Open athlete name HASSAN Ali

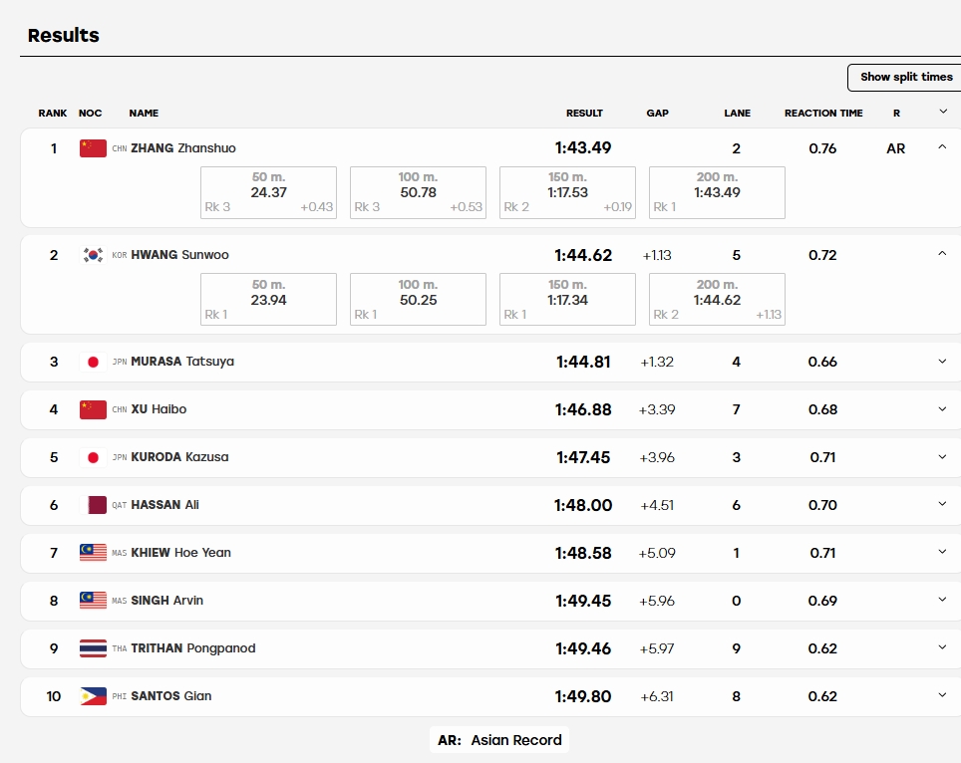point(164,505)
